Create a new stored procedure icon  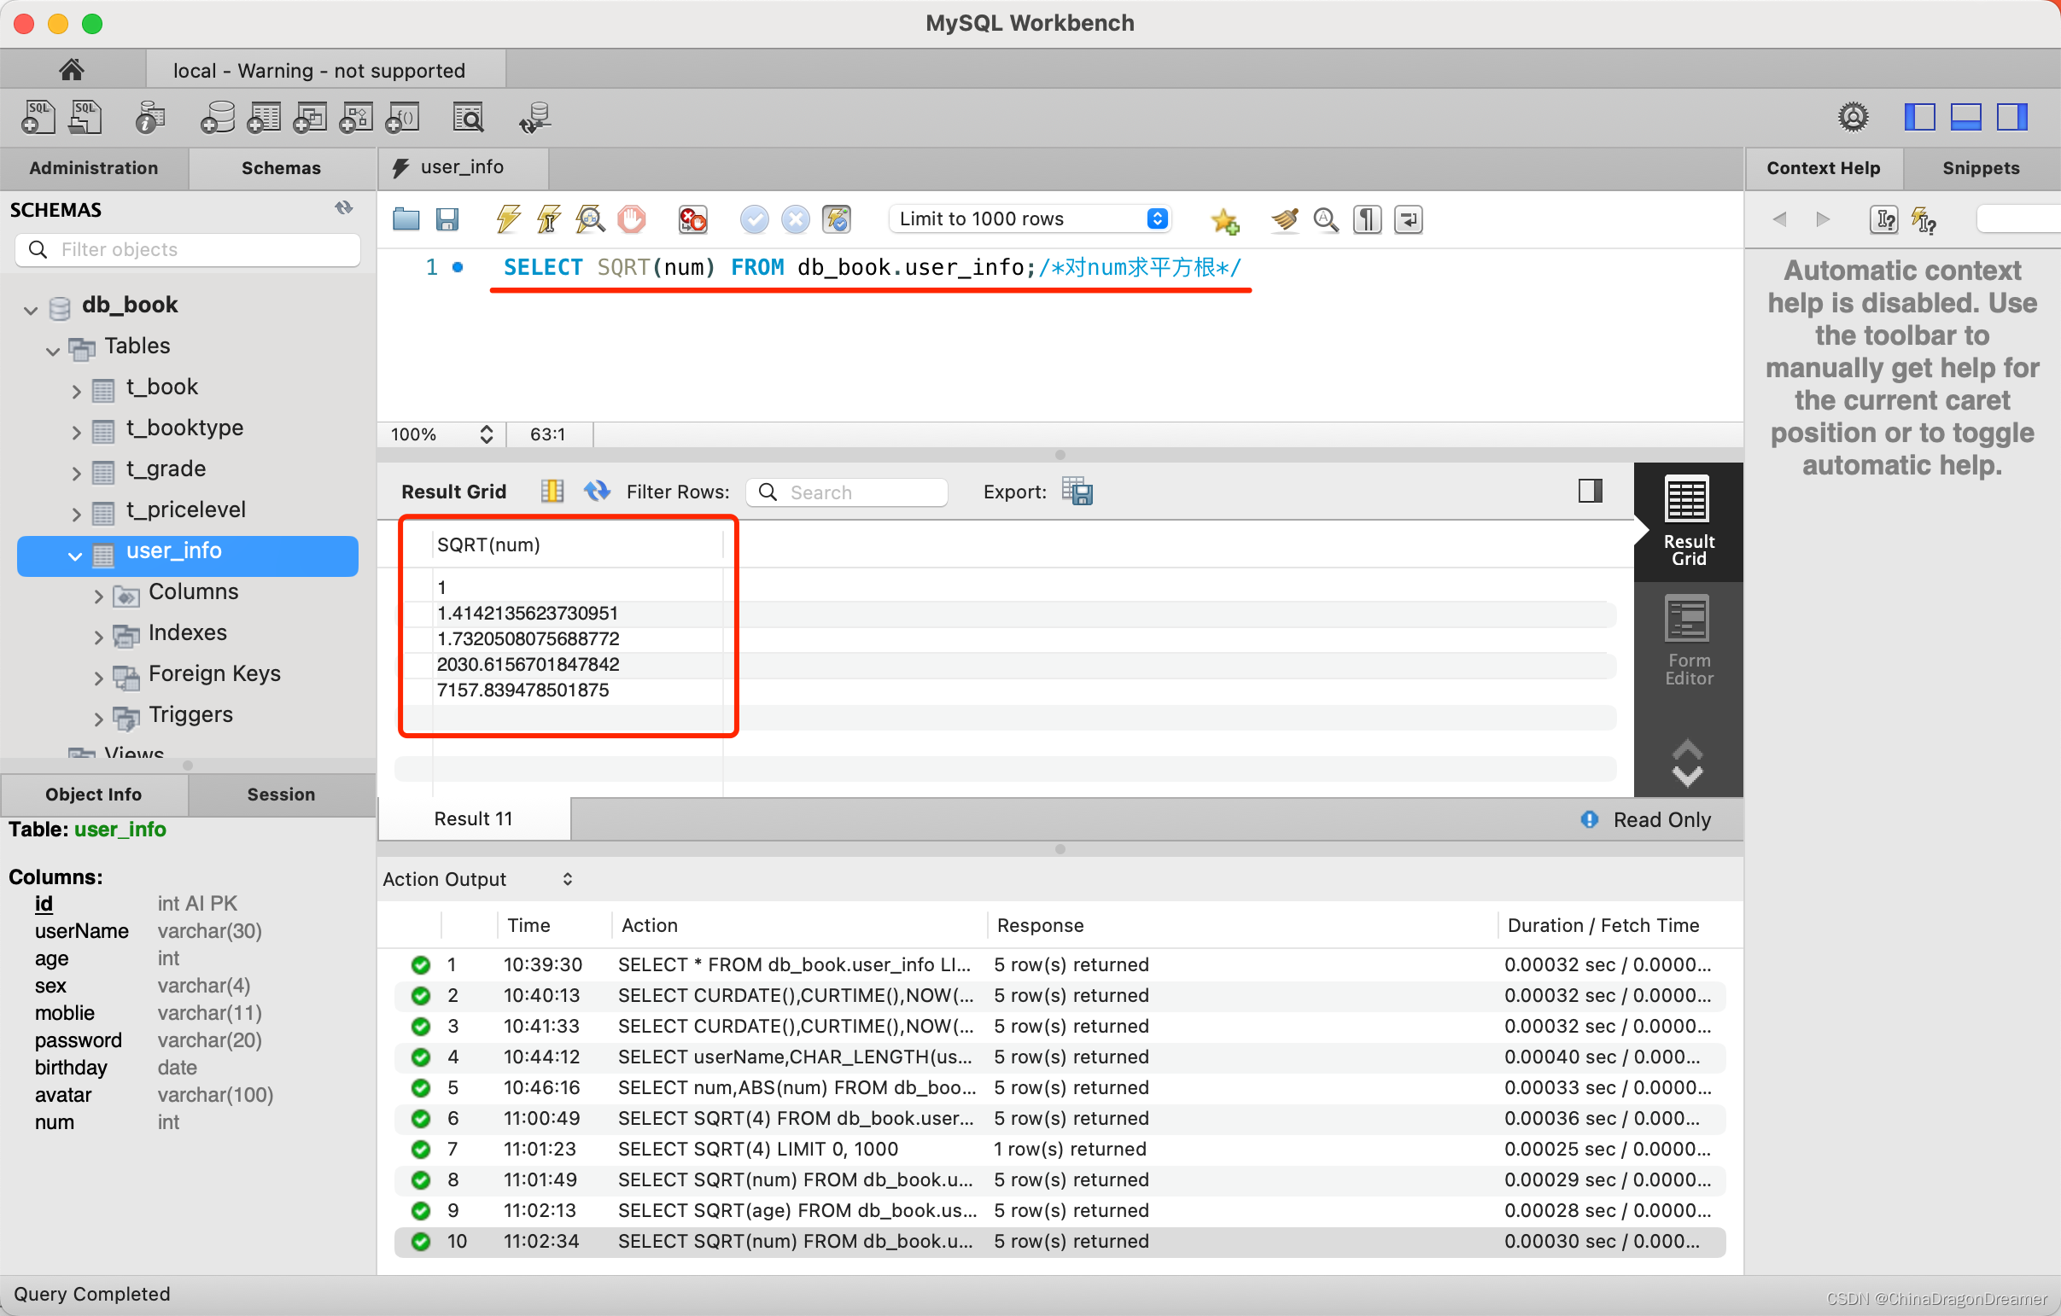[x=356, y=117]
